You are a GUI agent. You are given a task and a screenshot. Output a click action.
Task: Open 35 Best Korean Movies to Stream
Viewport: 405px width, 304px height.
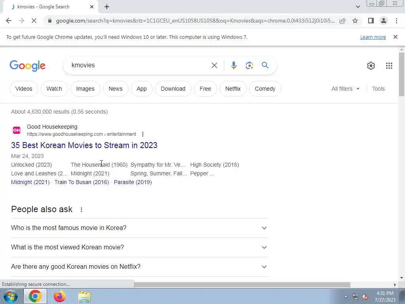coord(84,145)
